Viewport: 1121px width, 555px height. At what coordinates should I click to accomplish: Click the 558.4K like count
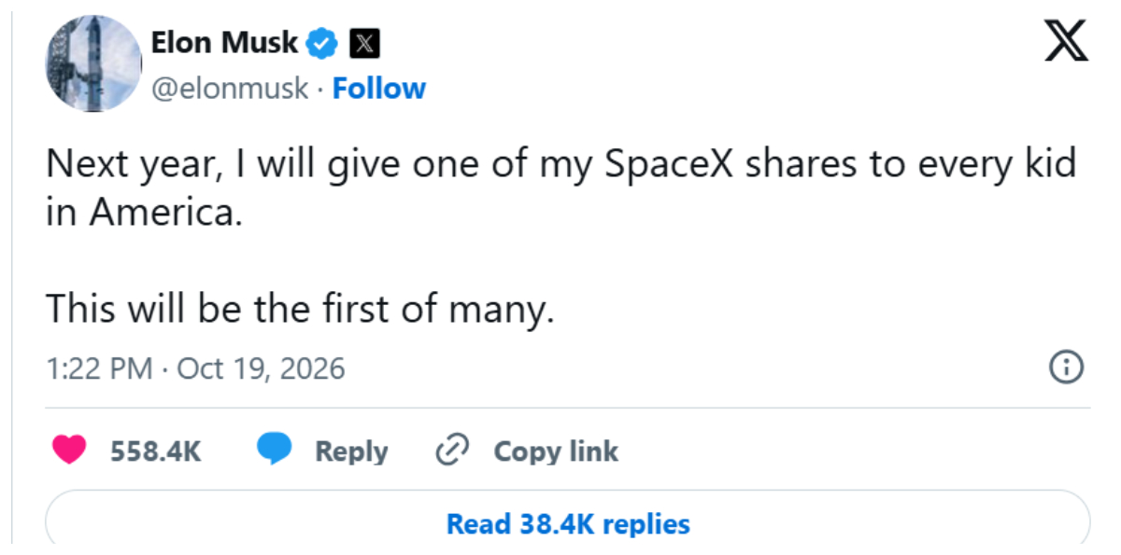(156, 451)
